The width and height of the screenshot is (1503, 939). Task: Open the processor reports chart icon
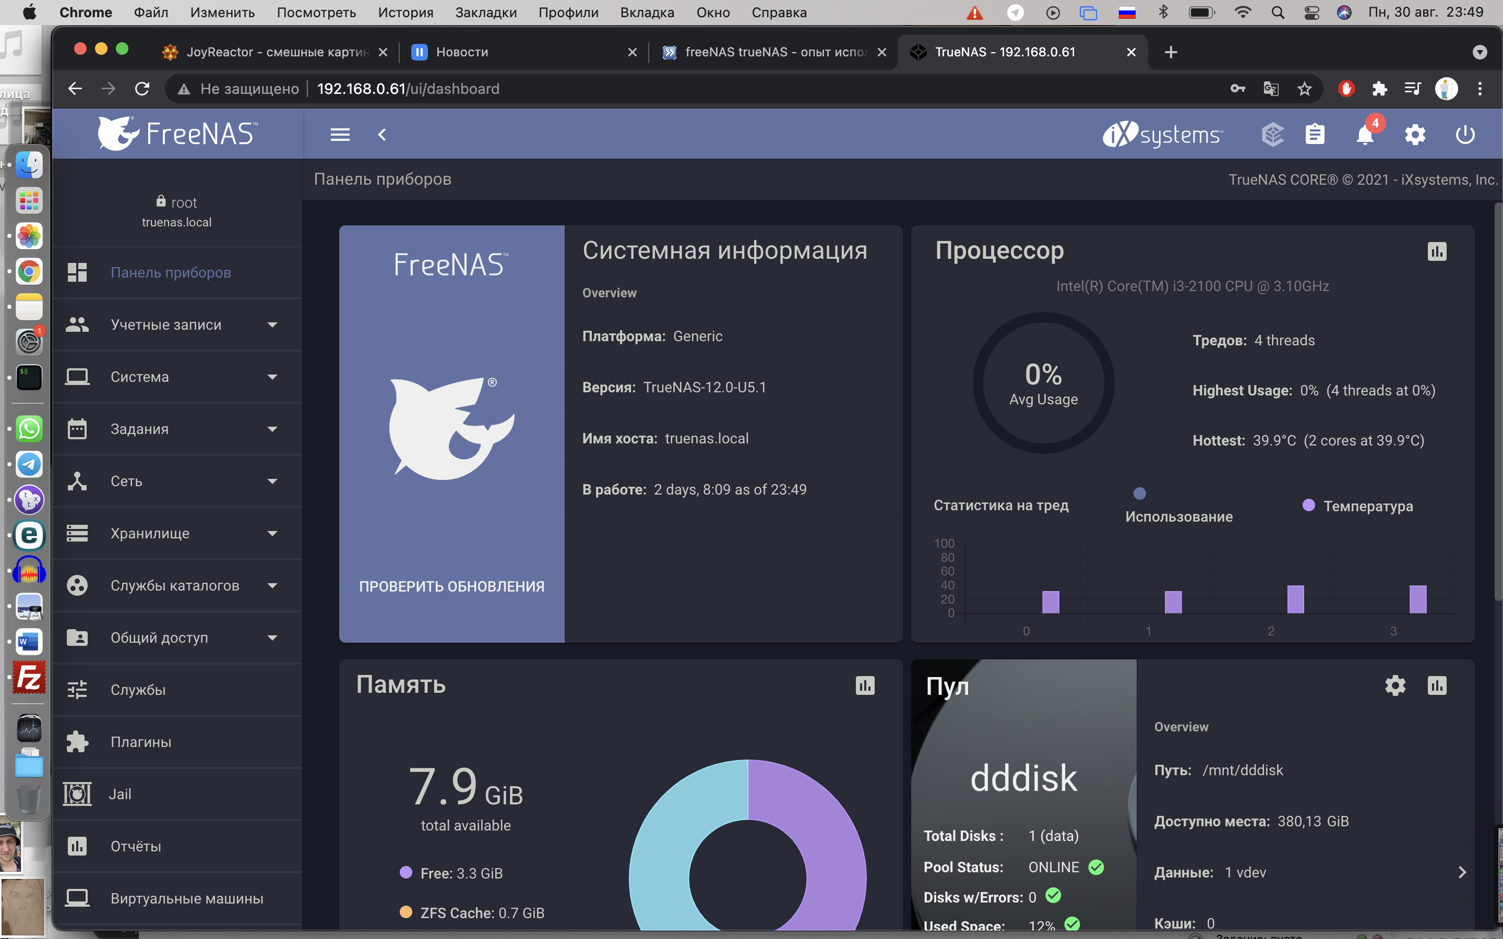1437,251
